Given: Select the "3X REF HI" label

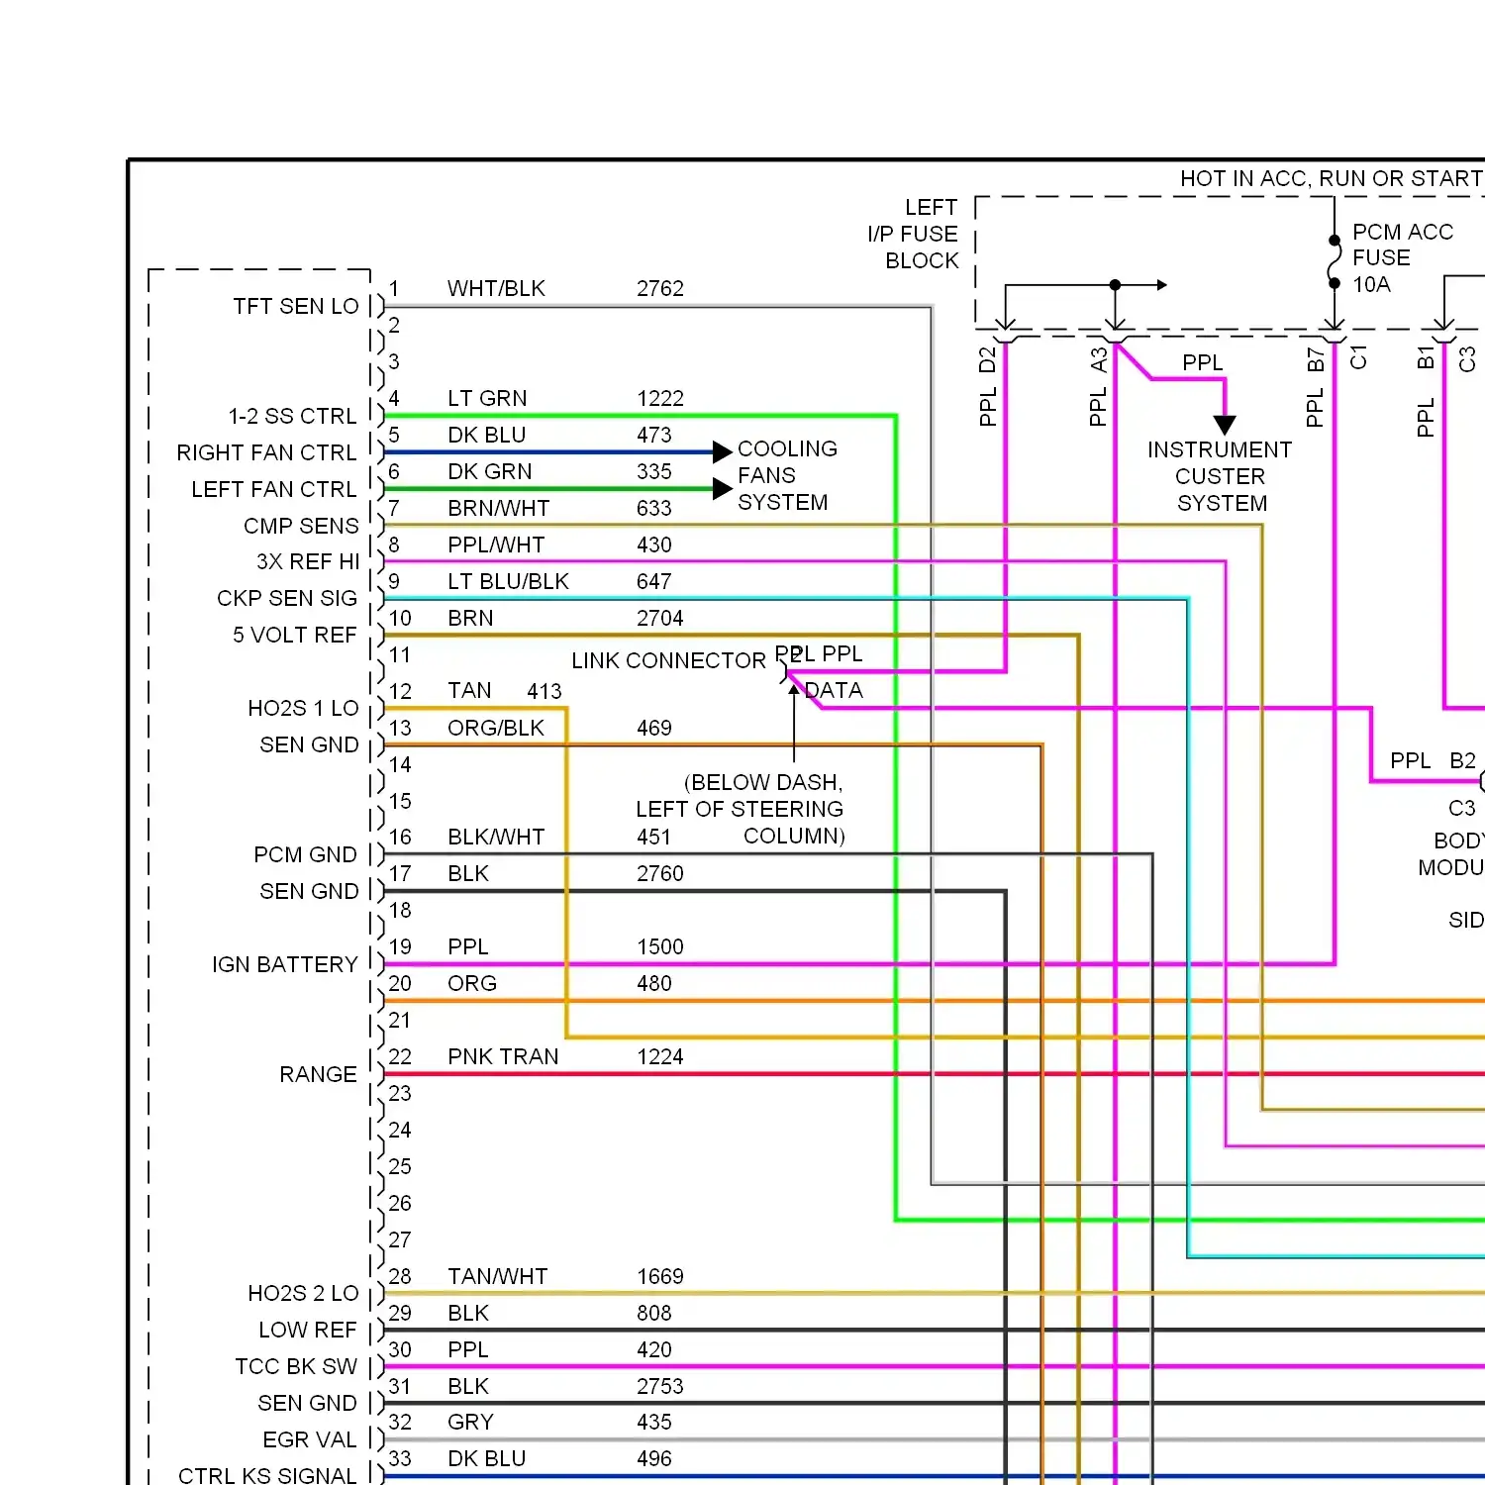Looking at the screenshot, I should 308,561.
